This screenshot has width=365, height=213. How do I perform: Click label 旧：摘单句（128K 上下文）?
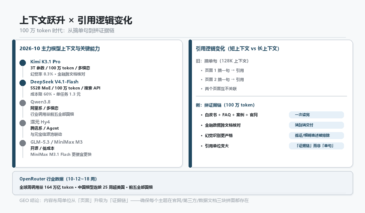pyautogui.click(x=222, y=61)
